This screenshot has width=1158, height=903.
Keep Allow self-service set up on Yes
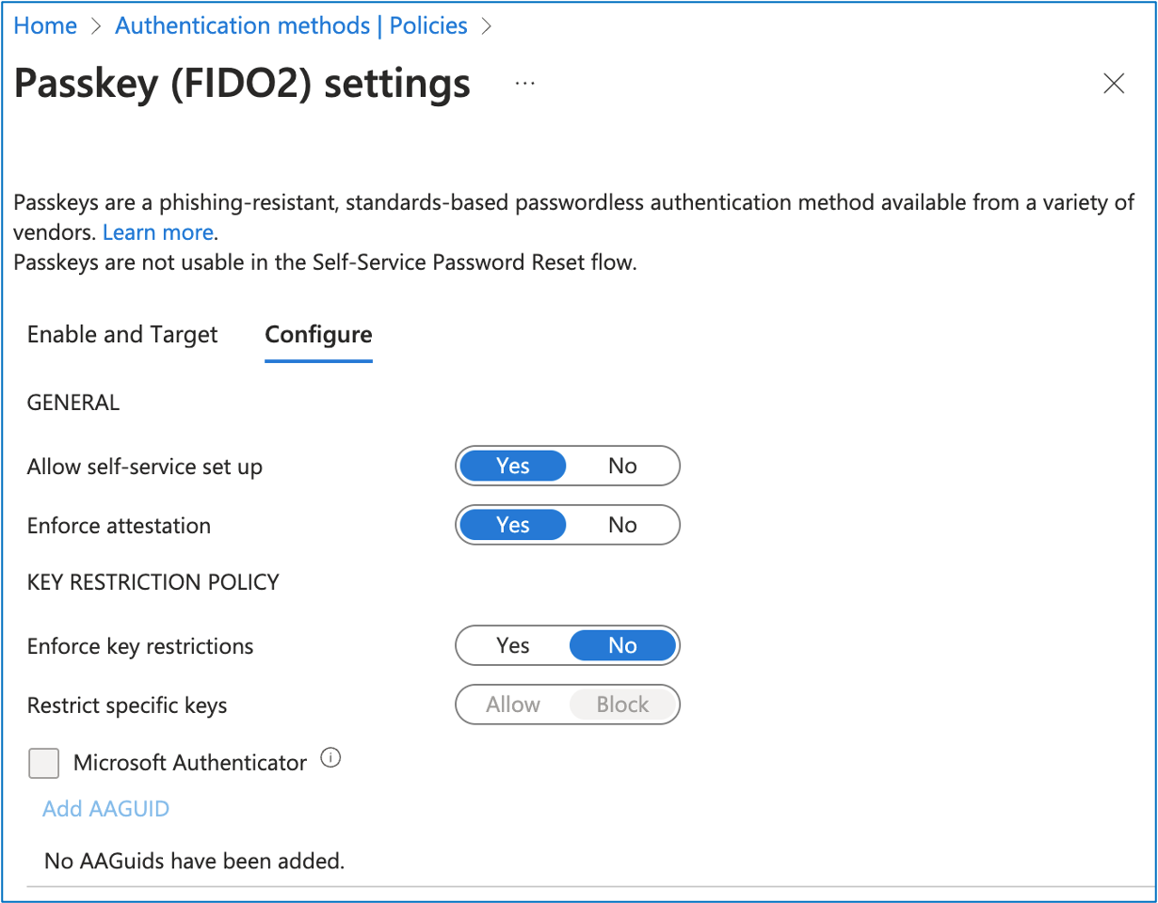(512, 466)
